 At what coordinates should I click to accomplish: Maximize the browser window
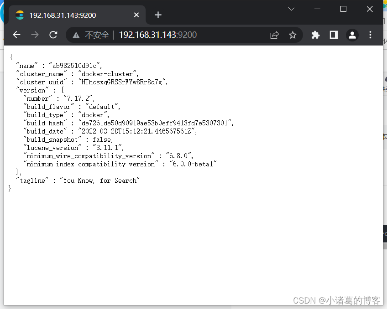344,9
